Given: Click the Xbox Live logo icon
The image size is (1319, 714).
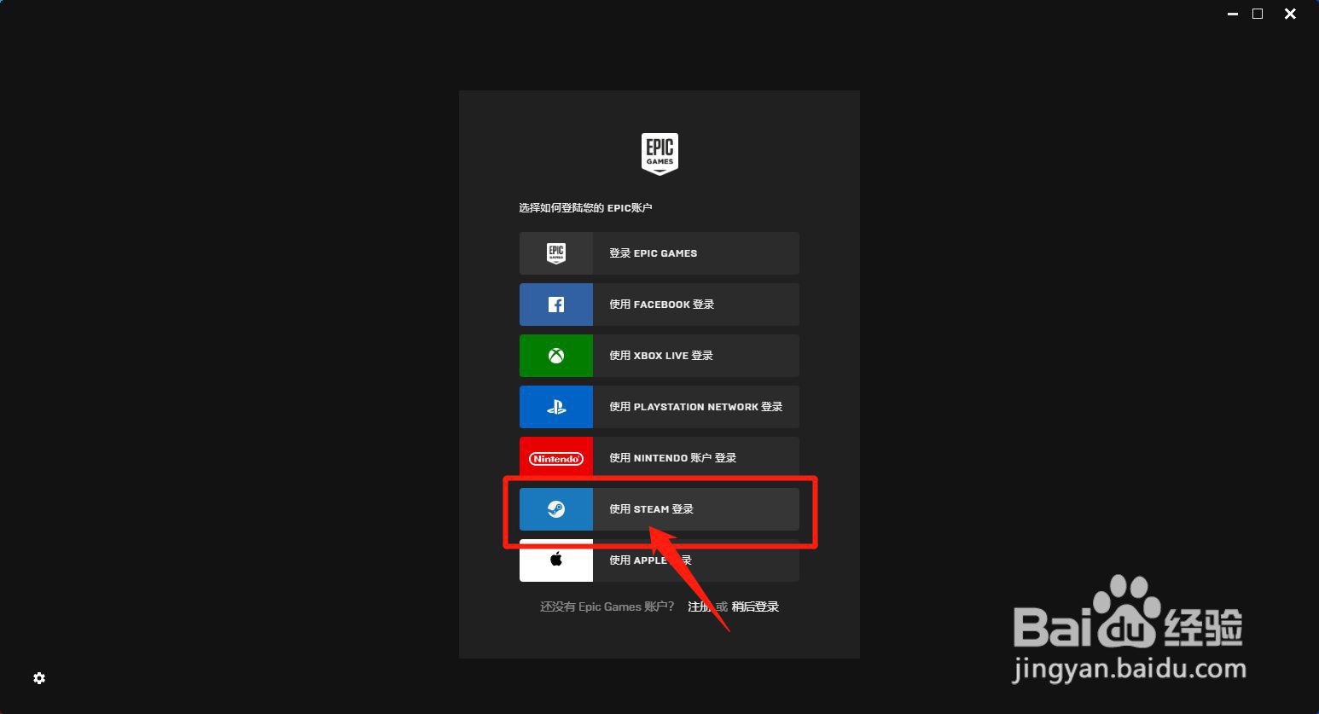Looking at the screenshot, I should [x=556, y=356].
